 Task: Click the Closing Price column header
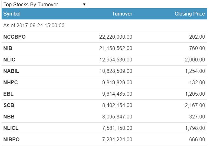(x=190, y=14)
